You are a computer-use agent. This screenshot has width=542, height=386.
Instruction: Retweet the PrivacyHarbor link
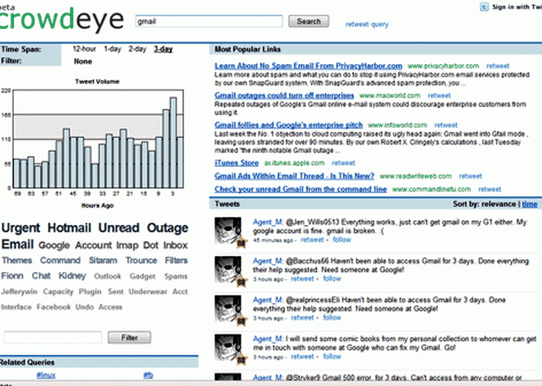pyautogui.click(x=498, y=66)
